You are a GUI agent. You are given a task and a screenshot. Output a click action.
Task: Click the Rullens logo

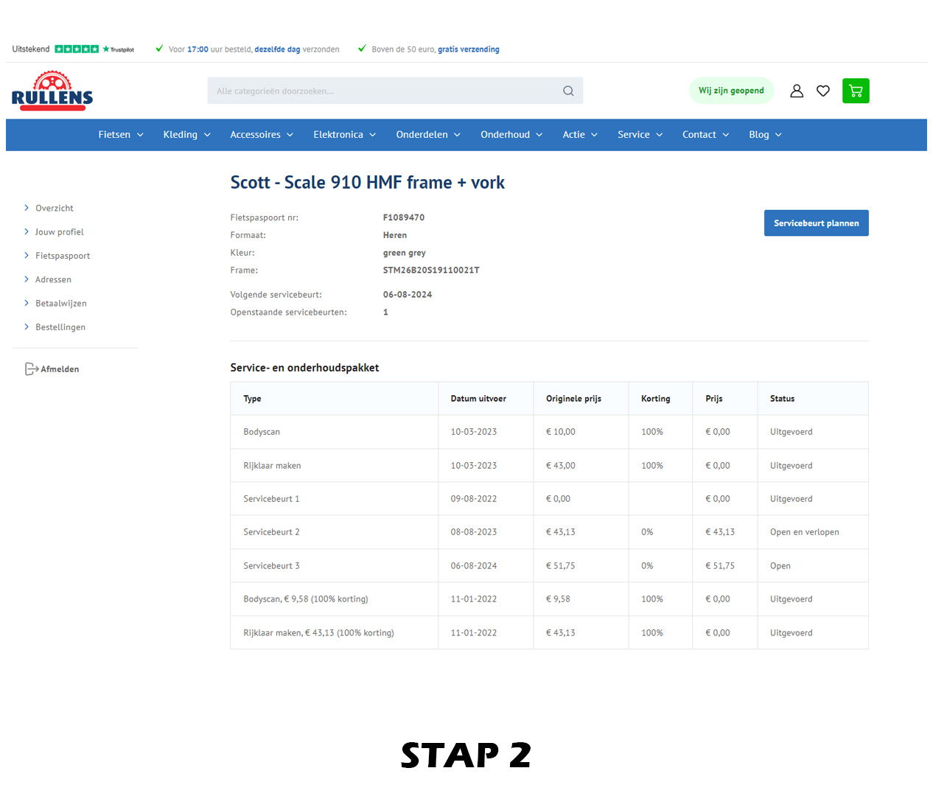[x=52, y=91]
